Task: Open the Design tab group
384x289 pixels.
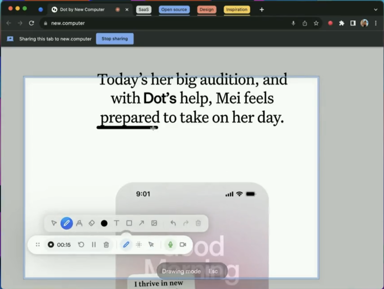Action: (207, 10)
